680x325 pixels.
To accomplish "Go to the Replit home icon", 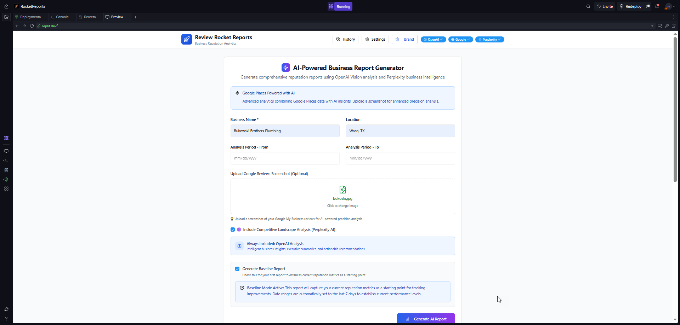I will pos(6,6).
